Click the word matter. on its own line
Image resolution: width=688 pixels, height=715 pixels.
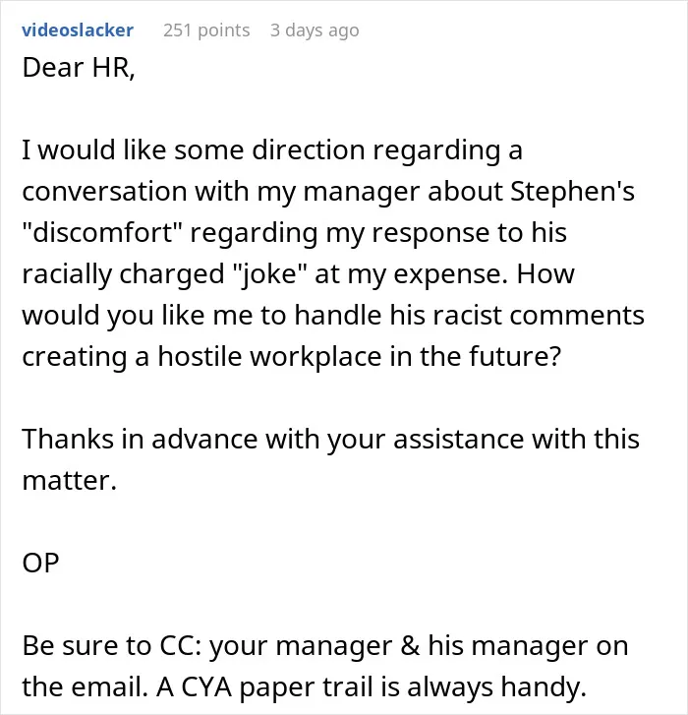pyautogui.click(x=69, y=481)
